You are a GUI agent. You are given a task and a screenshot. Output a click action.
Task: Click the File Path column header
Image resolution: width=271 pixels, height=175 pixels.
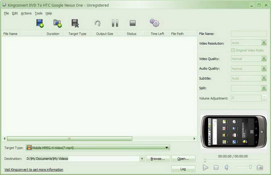click(x=183, y=34)
